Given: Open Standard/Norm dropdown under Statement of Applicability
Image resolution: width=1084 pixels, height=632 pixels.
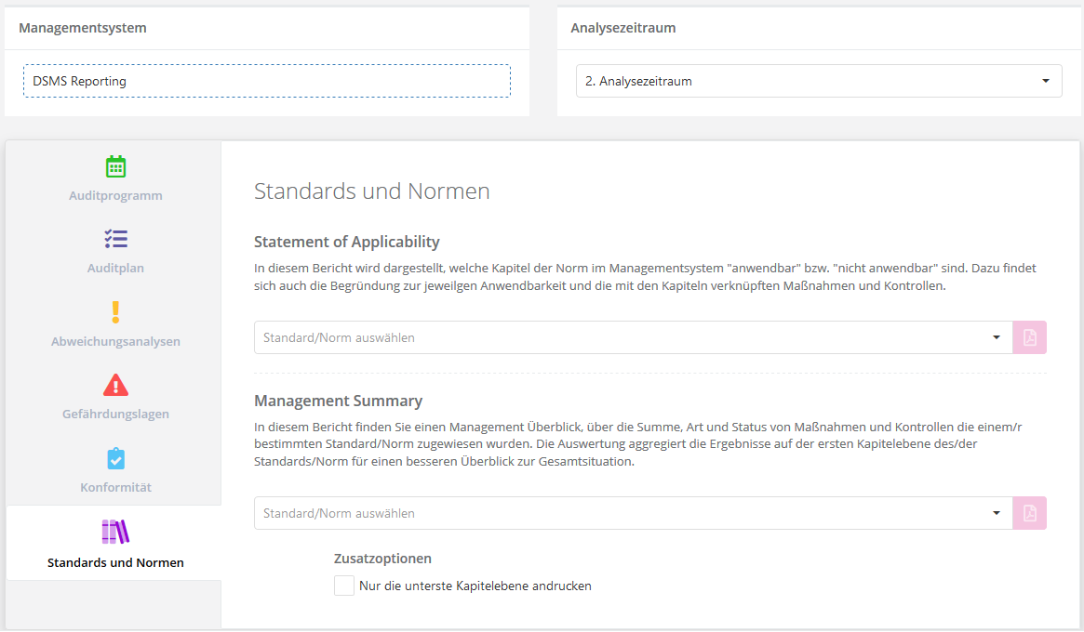Looking at the screenshot, I should (x=623, y=337).
